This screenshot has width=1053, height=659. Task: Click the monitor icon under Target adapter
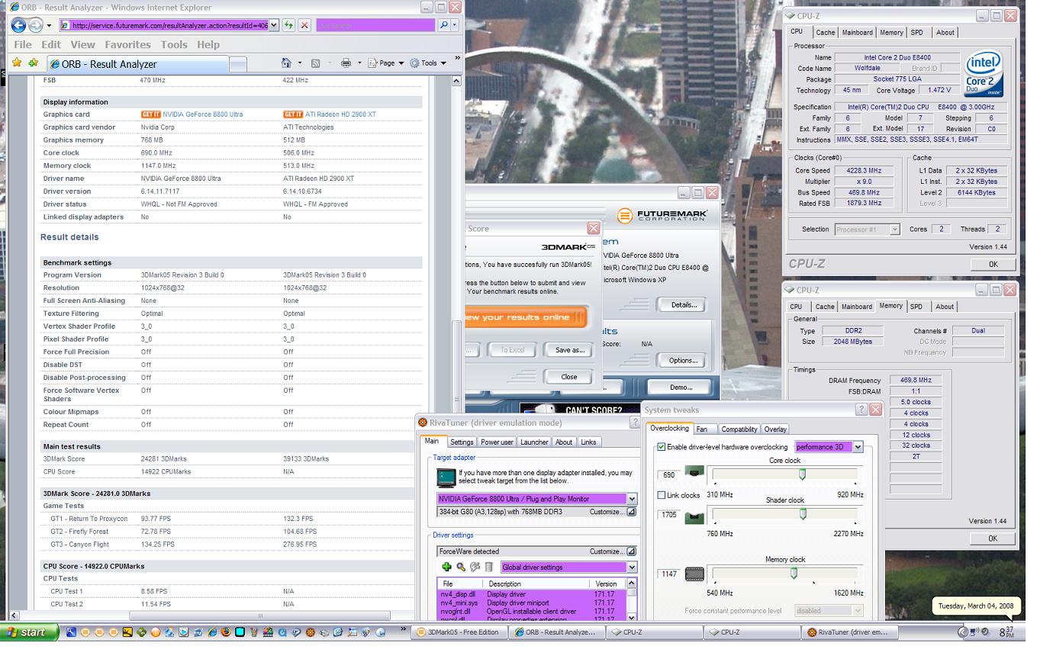446,477
